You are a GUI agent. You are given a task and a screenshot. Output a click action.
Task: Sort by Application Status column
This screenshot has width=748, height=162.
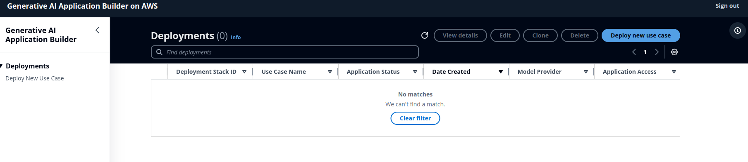point(381,72)
